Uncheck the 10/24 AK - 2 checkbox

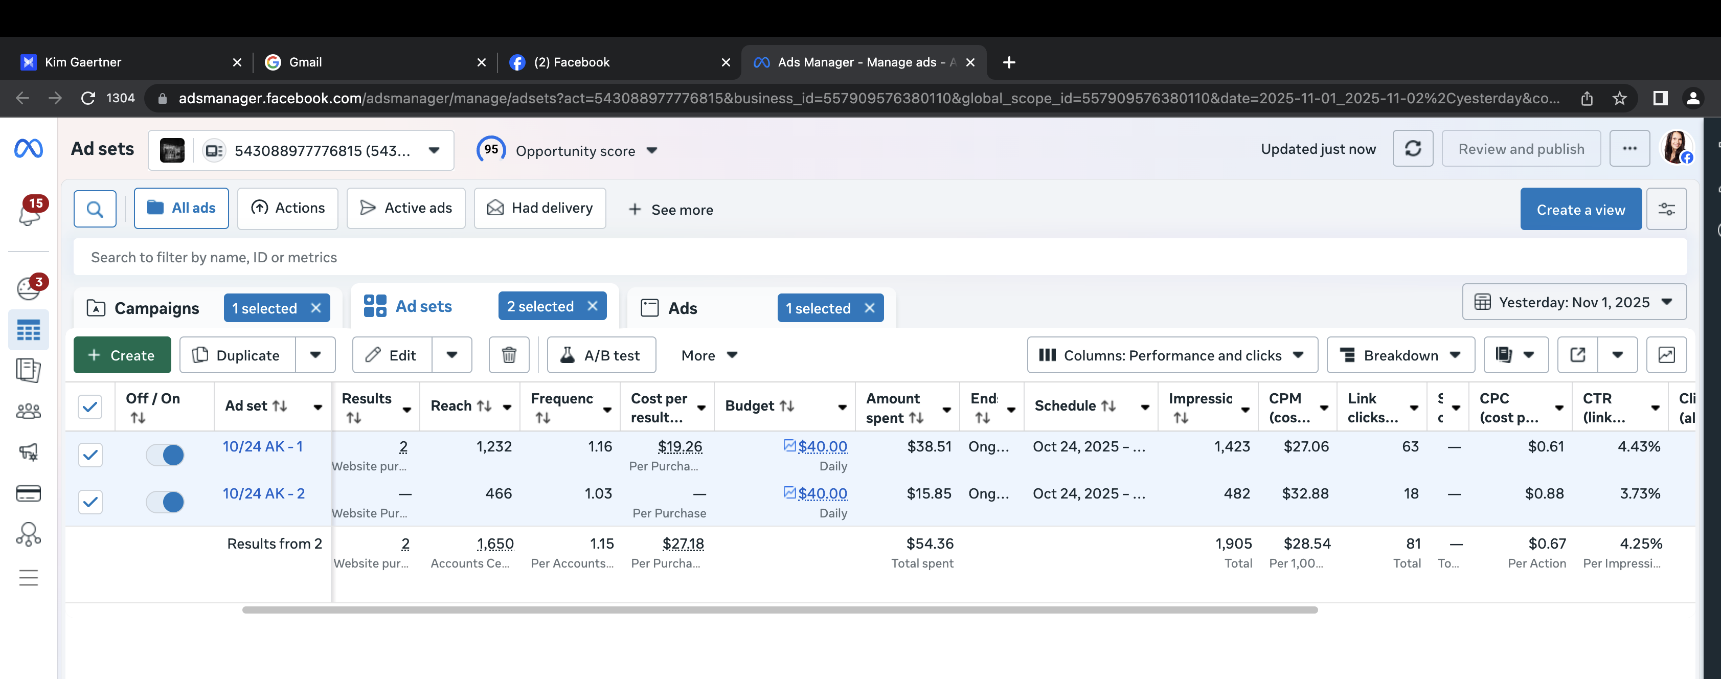(x=90, y=502)
